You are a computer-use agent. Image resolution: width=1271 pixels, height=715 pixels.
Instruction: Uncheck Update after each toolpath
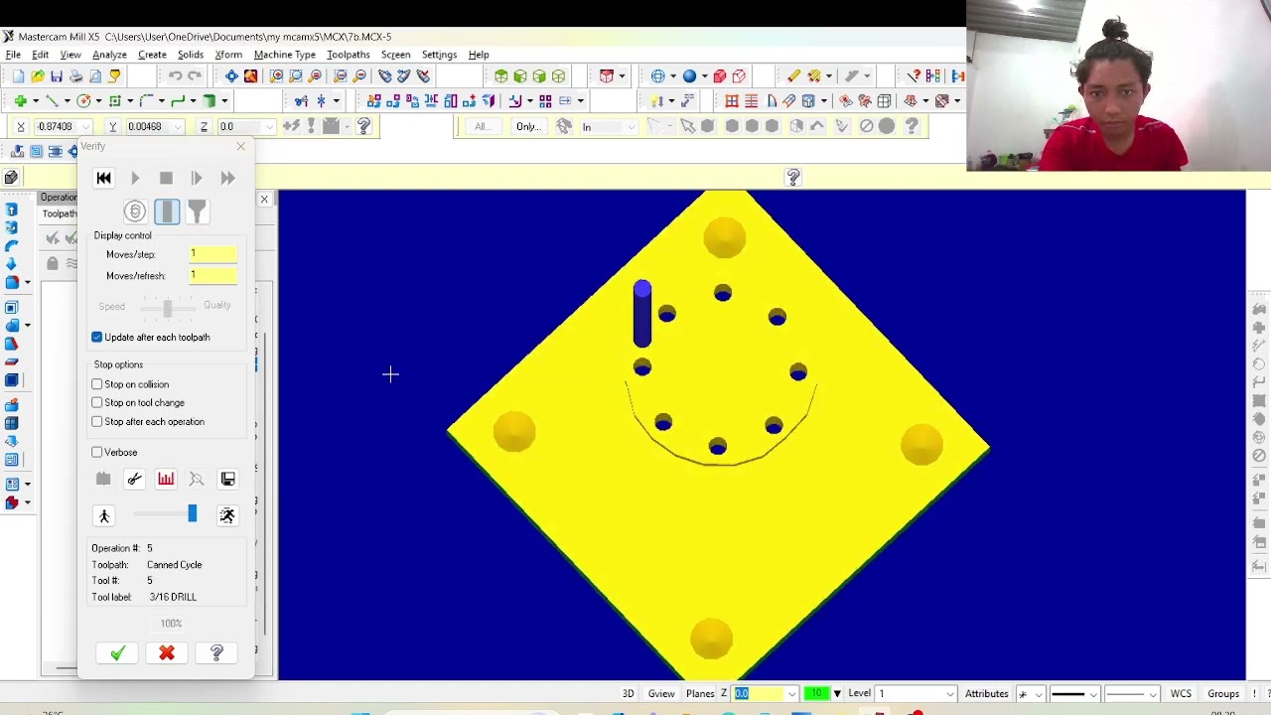pos(97,338)
